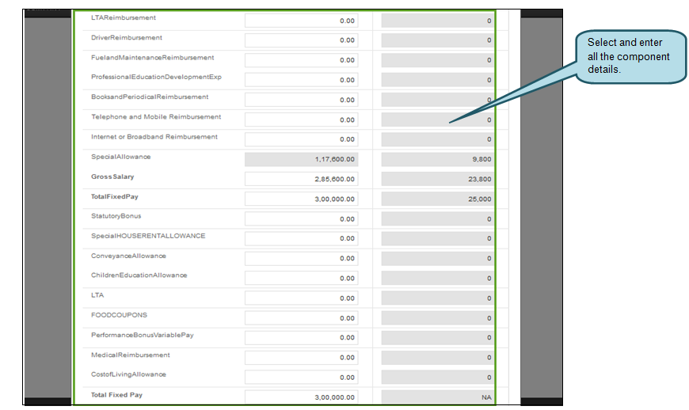Click the LTA annual amount field
Screen dimensions: 689x410
click(x=302, y=298)
